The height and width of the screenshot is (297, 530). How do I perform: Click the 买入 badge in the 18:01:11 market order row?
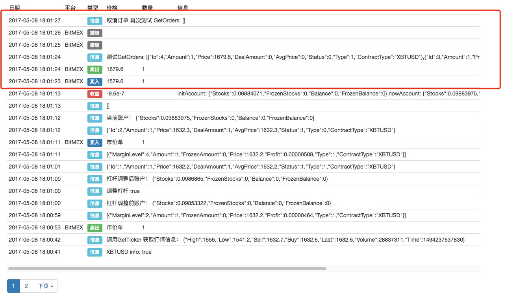coord(95,142)
